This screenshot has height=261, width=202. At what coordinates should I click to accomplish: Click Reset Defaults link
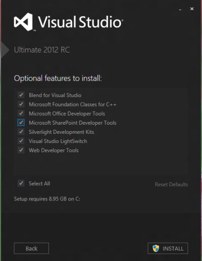click(171, 184)
